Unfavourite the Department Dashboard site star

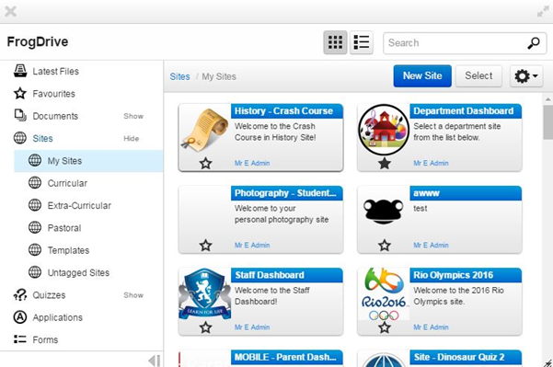[x=385, y=163]
